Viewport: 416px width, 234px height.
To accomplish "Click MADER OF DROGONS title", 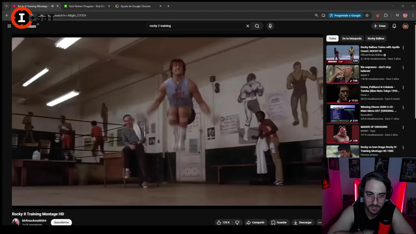I will click(x=374, y=127).
